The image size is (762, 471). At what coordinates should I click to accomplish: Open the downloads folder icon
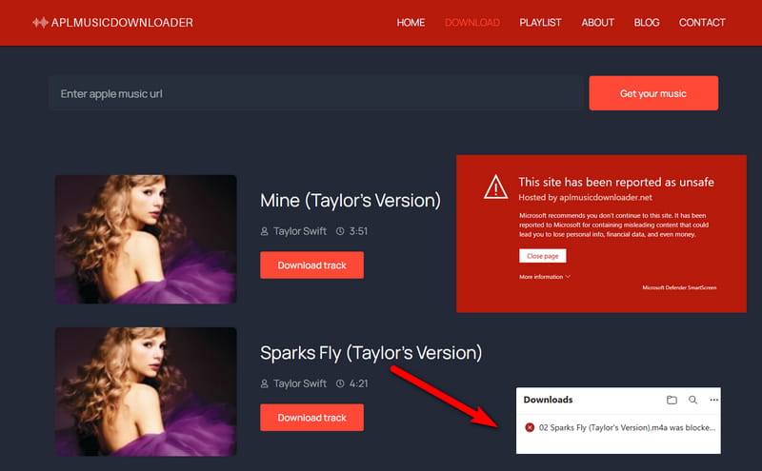tap(672, 400)
